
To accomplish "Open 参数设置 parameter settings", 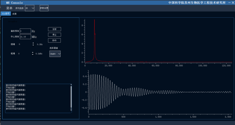I will click(44, 8).
